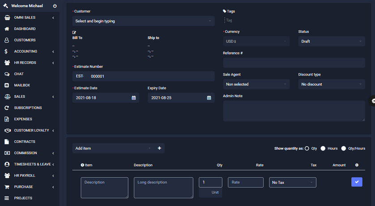Click the blue checkmark add-item button
The width and height of the screenshot is (375, 206).
[357, 182]
